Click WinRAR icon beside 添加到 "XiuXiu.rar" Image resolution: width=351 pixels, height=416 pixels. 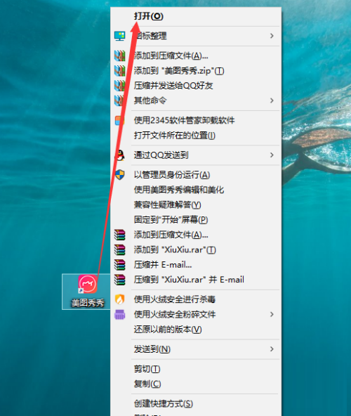pyautogui.click(x=119, y=249)
